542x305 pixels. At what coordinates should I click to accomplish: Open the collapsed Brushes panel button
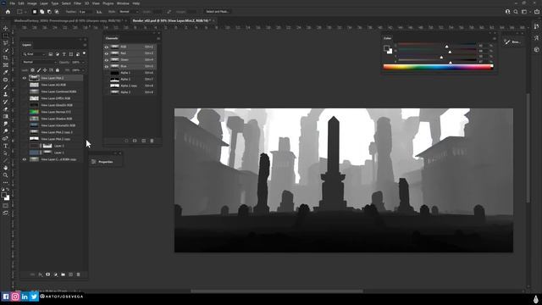pos(513,42)
